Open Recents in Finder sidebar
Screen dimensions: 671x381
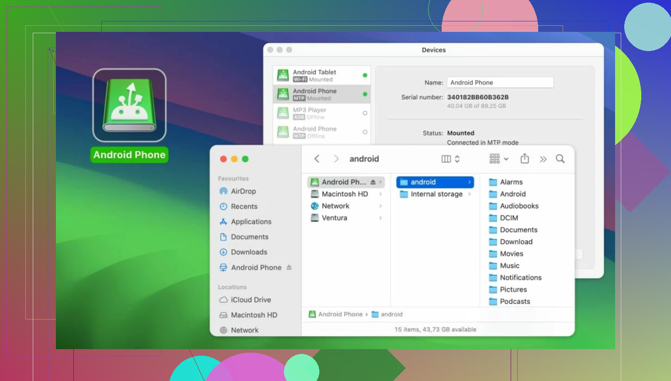[239, 206]
